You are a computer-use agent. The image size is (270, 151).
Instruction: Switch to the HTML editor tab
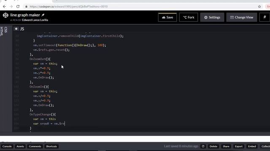pyautogui.click(x=2, y=31)
